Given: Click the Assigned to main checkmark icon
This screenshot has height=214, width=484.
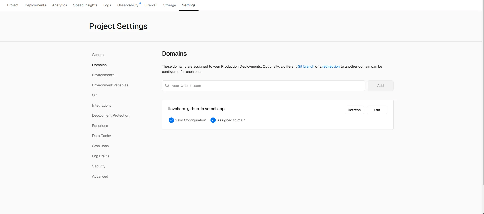Looking at the screenshot, I should pos(213,120).
